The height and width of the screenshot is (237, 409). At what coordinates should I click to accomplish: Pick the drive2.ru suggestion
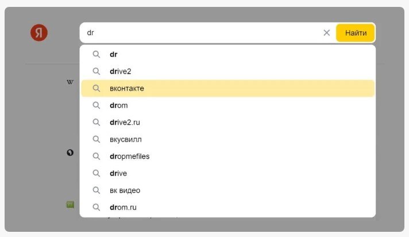[x=227, y=123]
